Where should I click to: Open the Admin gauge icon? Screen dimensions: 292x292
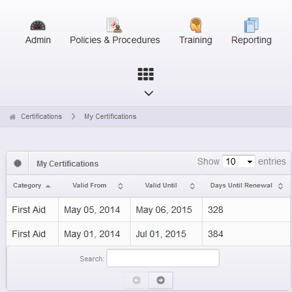coord(38,25)
